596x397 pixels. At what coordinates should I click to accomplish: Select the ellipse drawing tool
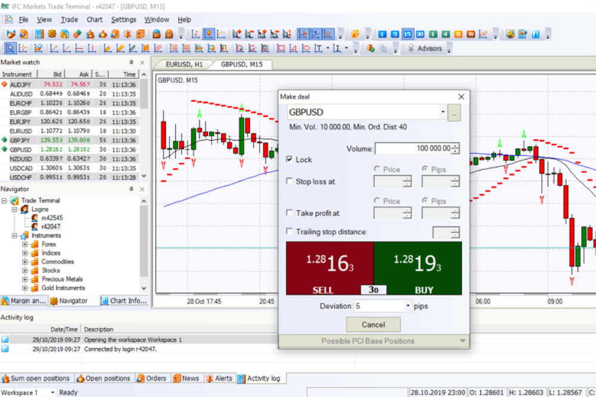tap(306, 49)
